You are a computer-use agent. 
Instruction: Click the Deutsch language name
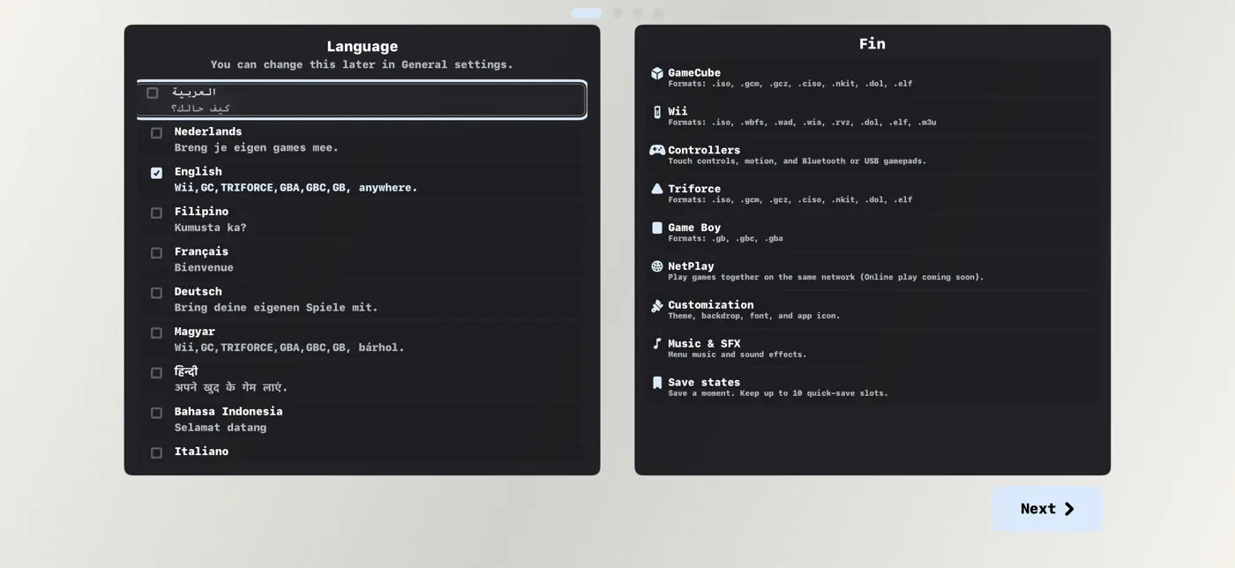(198, 291)
